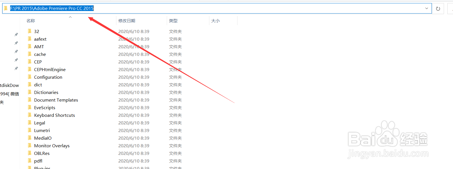Click the folder name Legal
Image resolution: width=453 pixels, height=169 pixels.
click(39, 123)
